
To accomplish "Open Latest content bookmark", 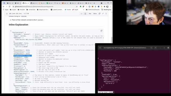I will click(57, 10).
